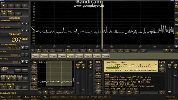Select the User2 memory tab

[x=129, y=92]
